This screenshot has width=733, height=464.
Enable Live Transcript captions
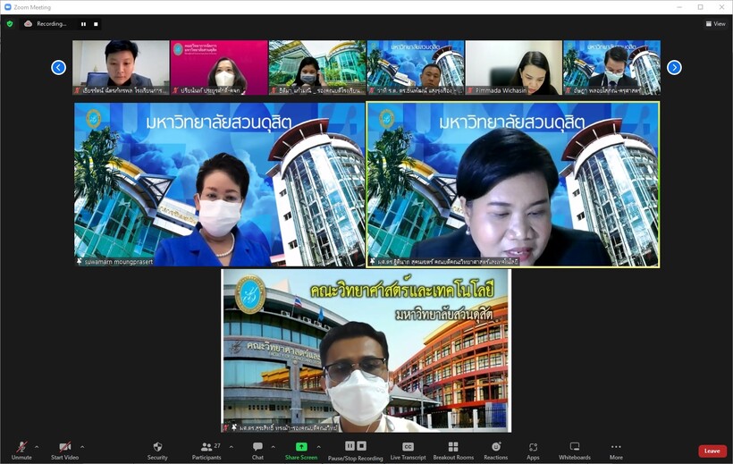[x=408, y=451]
